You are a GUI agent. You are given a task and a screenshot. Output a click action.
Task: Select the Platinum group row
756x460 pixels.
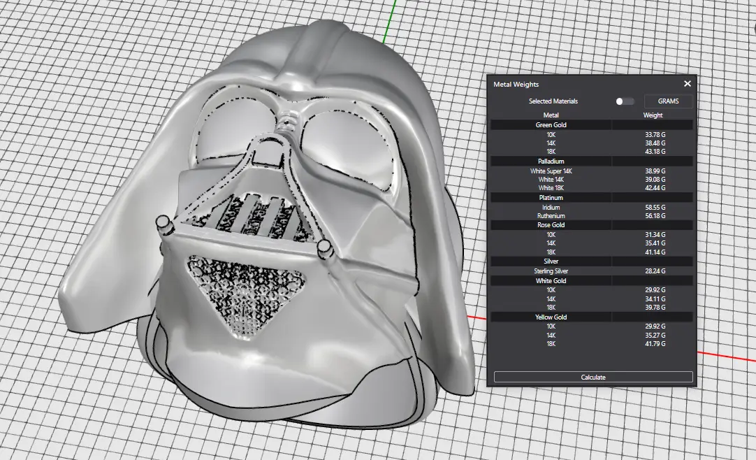click(x=592, y=198)
